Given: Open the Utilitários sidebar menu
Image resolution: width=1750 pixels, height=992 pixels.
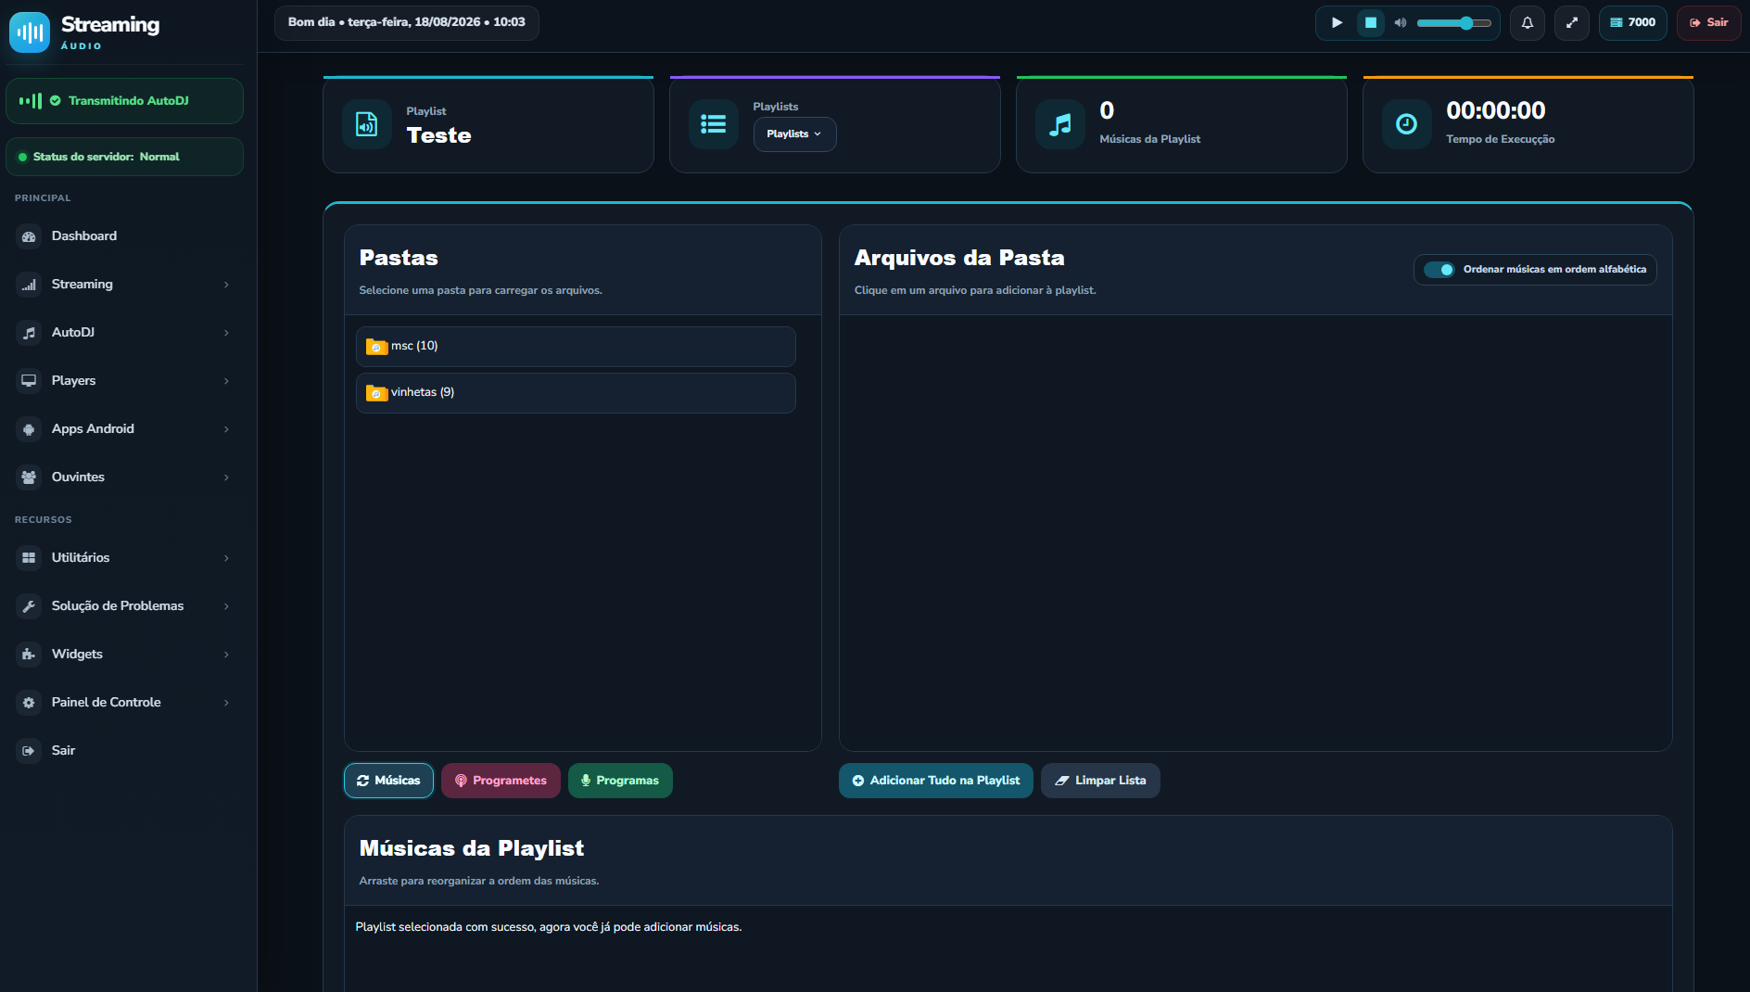Looking at the screenshot, I should 124,557.
